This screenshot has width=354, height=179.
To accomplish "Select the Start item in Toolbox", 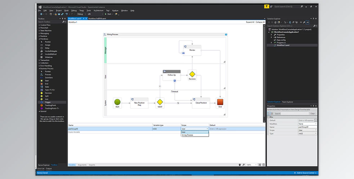I will coord(47,81).
